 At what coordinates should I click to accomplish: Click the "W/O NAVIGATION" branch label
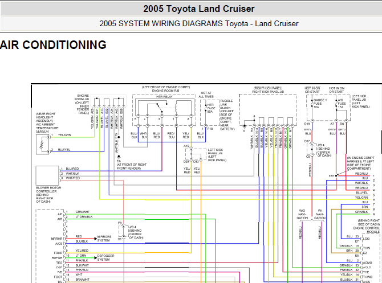(302, 214)
